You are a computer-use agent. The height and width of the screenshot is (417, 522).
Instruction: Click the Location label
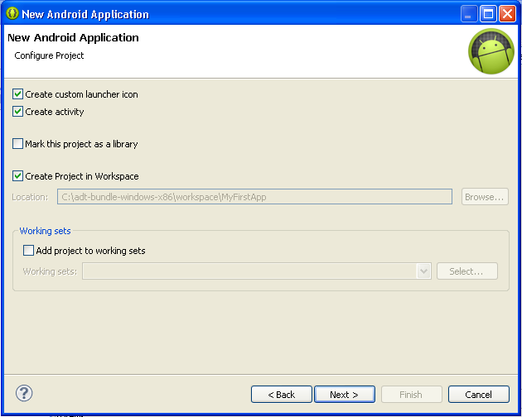(30, 197)
